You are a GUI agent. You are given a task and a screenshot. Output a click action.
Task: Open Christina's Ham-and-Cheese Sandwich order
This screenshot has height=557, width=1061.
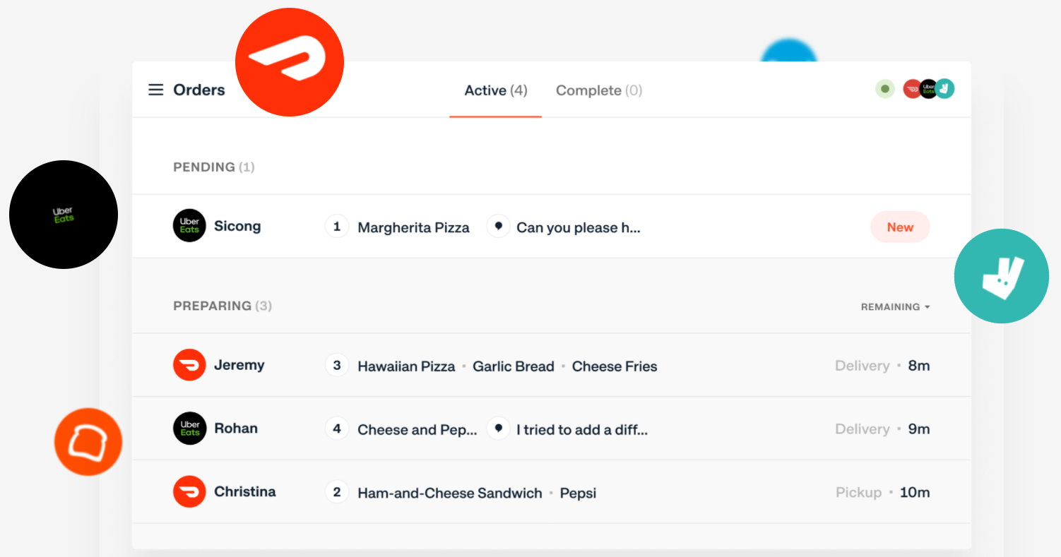pos(449,493)
